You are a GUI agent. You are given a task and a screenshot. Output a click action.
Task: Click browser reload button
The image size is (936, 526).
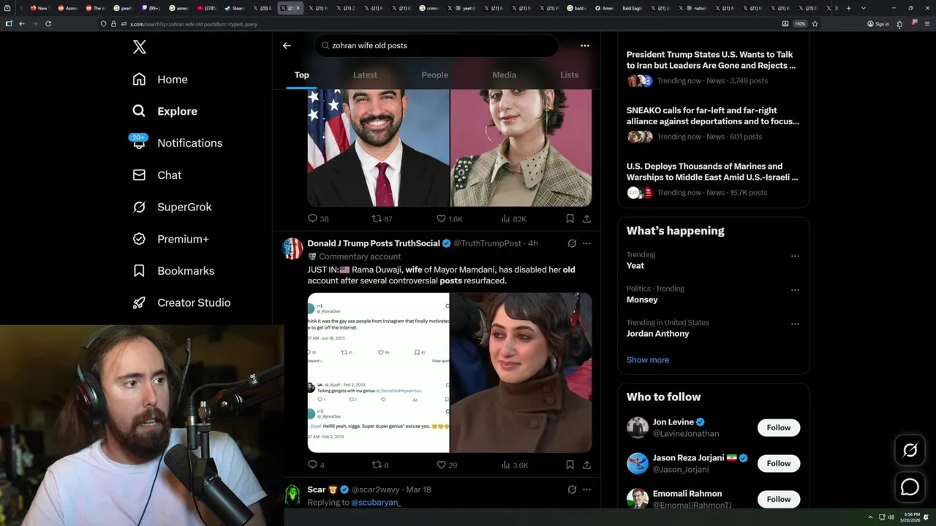tap(48, 23)
